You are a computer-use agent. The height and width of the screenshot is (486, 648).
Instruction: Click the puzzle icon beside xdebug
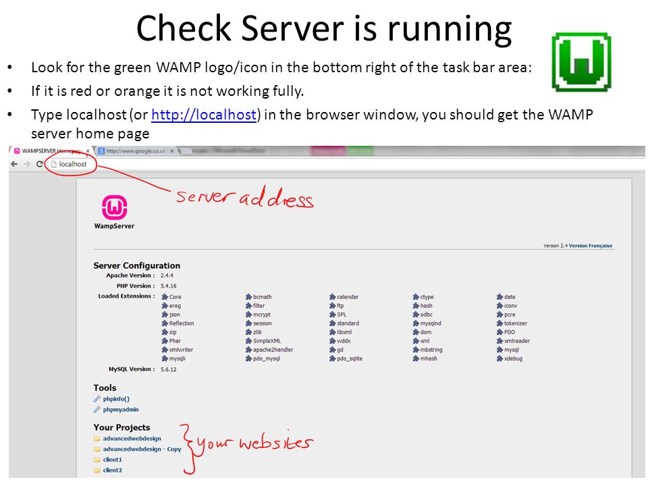coord(500,358)
